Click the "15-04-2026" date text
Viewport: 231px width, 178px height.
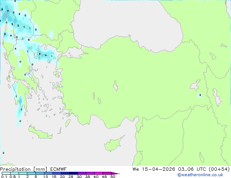click(158, 169)
